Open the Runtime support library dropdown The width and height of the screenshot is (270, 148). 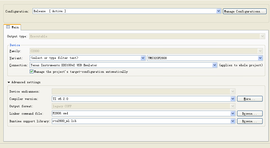233,121
